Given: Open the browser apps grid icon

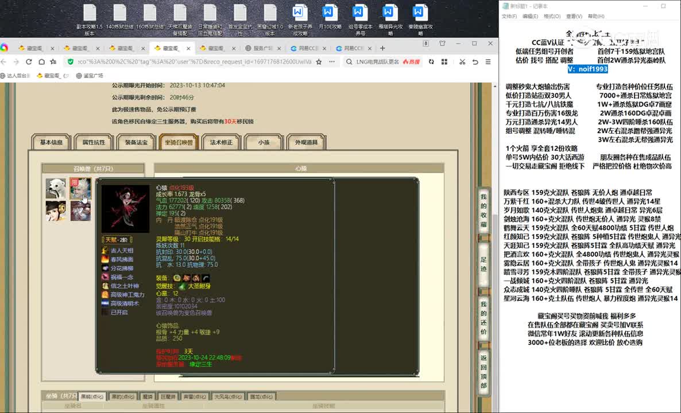Looking at the screenshot, I should pyautogui.click(x=444, y=61).
